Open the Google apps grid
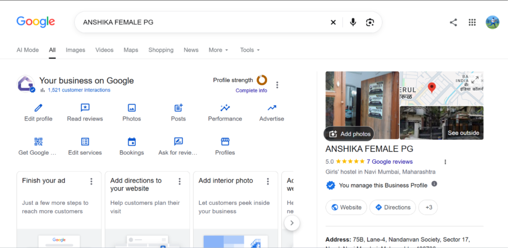 [x=472, y=22]
